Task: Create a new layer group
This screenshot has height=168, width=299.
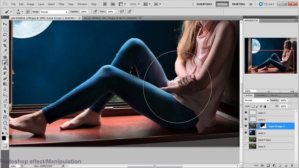Action: (x=280, y=166)
